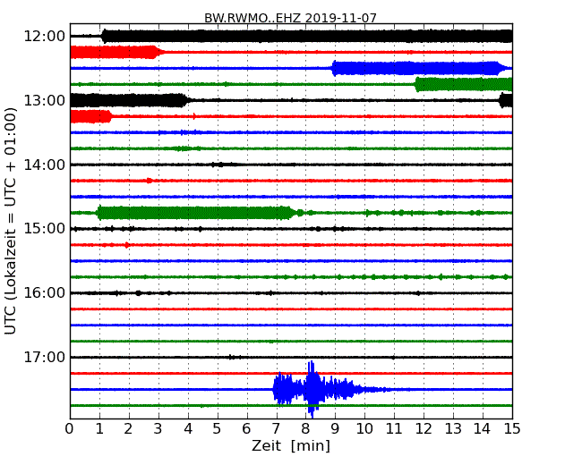Click x-axis tick label 3
582x465 pixels.
(158, 428)
